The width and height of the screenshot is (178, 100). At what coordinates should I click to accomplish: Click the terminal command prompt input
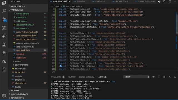pyautogui.click(x=88, y=98)
